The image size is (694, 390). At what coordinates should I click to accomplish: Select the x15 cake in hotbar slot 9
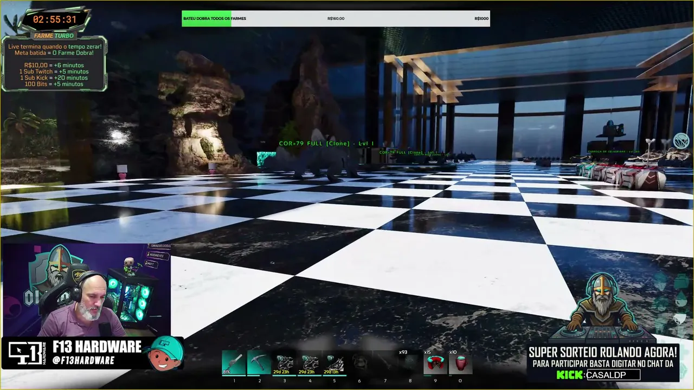pos(435,363)
